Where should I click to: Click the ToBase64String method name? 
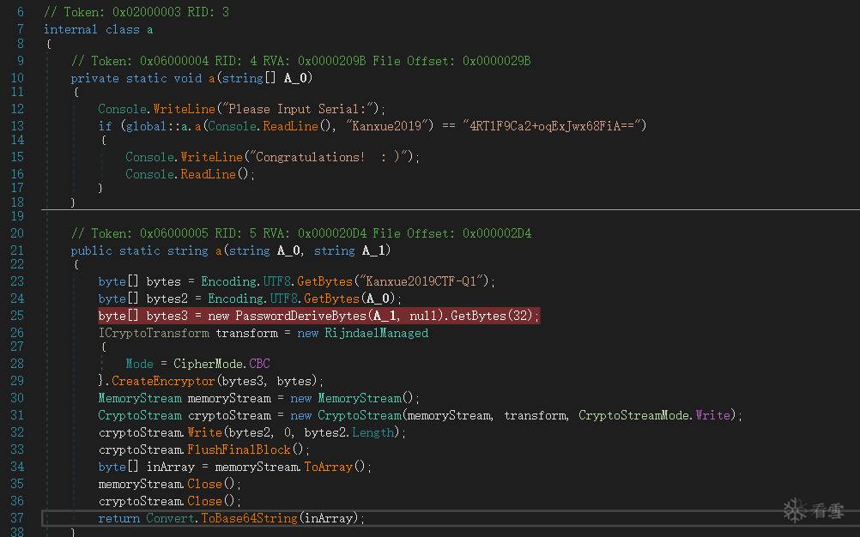[x=249, y=518]
